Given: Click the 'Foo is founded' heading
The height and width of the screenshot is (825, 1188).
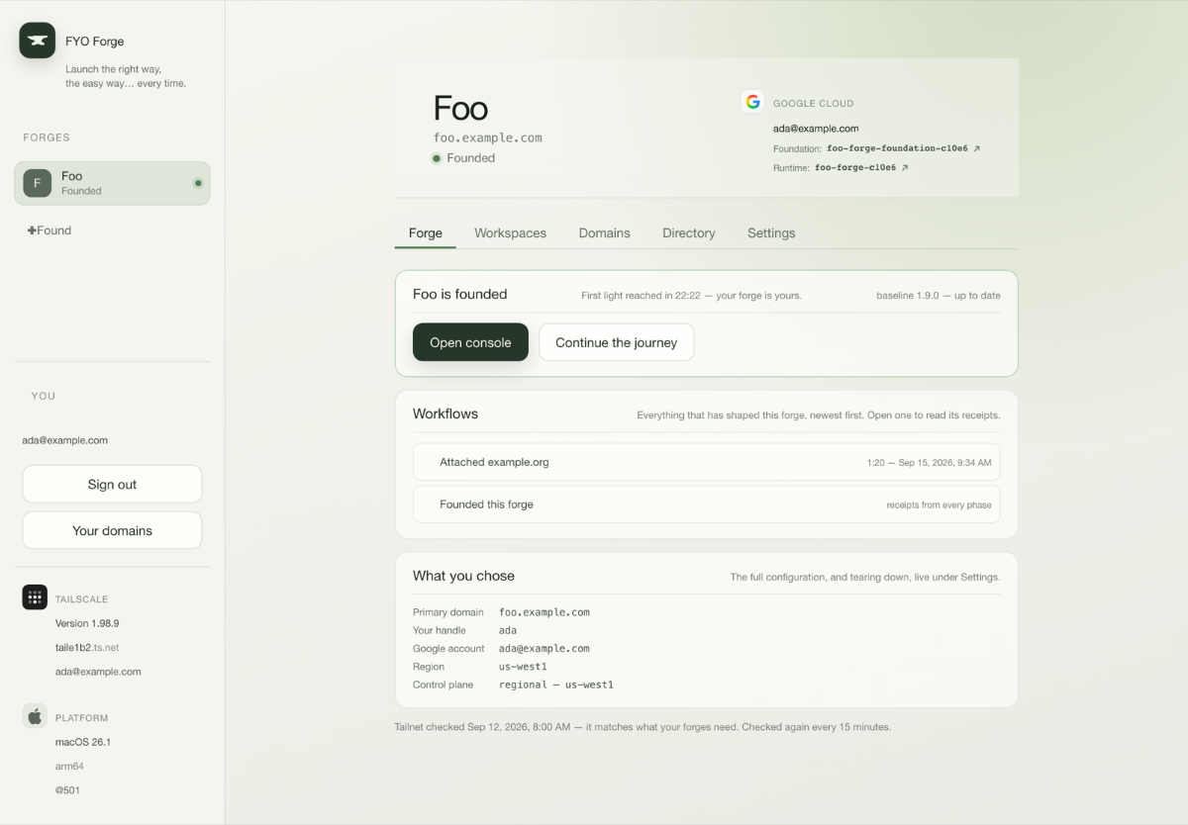Looking at the screenshot, I should point(459,294).
